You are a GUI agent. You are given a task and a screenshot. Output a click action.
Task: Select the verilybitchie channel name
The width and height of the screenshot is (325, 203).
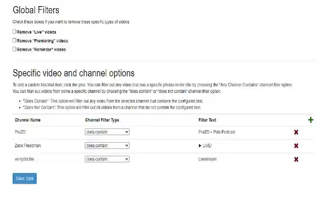24,159
